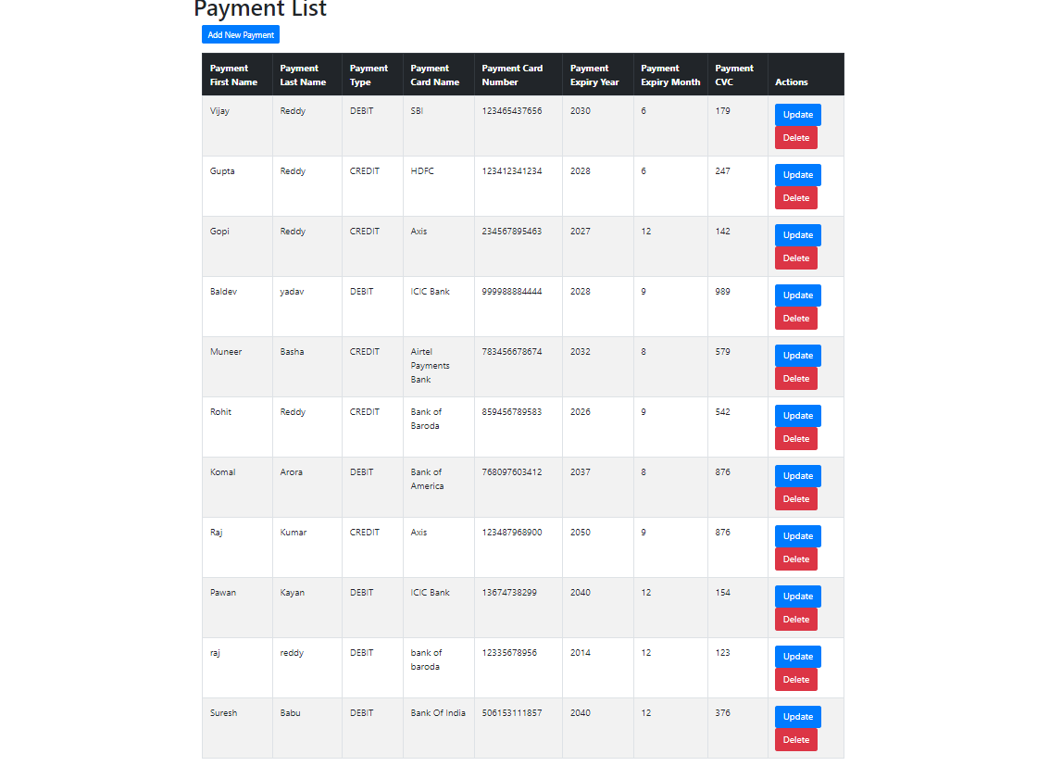The height and width of the screenshot is (766, 1050).
Task: Update Vijay Reddy's payment record
Action: (x=797, y=115)
